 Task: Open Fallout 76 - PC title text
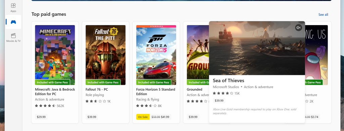[97, 89]
